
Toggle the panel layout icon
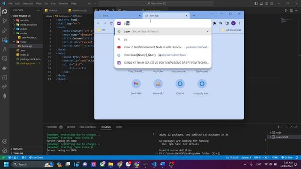coord(261,3)
